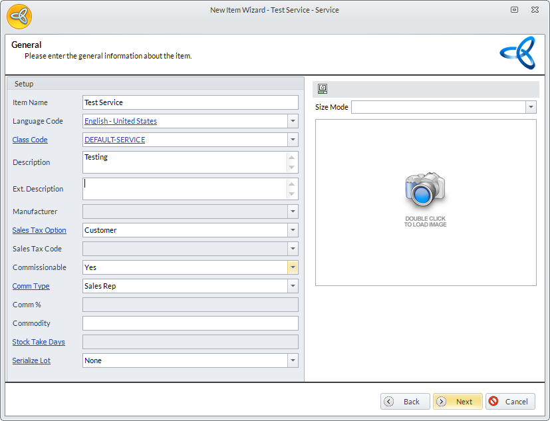Viewport: 550px width, 421px height.
Task: Open the Serialize Lot dropdown
Action: [x=293, y=360]
